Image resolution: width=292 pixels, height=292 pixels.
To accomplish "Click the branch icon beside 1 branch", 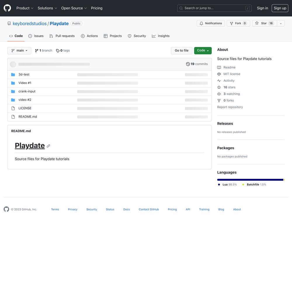I will pyautogui.click(x=37, y=51).
